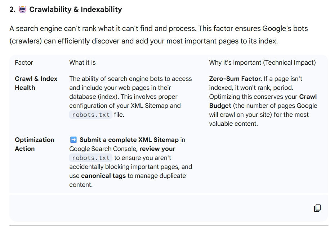Click bold Submit a complete XML Sitemap text
Screen dimensions: 330x226
point(129,140)
